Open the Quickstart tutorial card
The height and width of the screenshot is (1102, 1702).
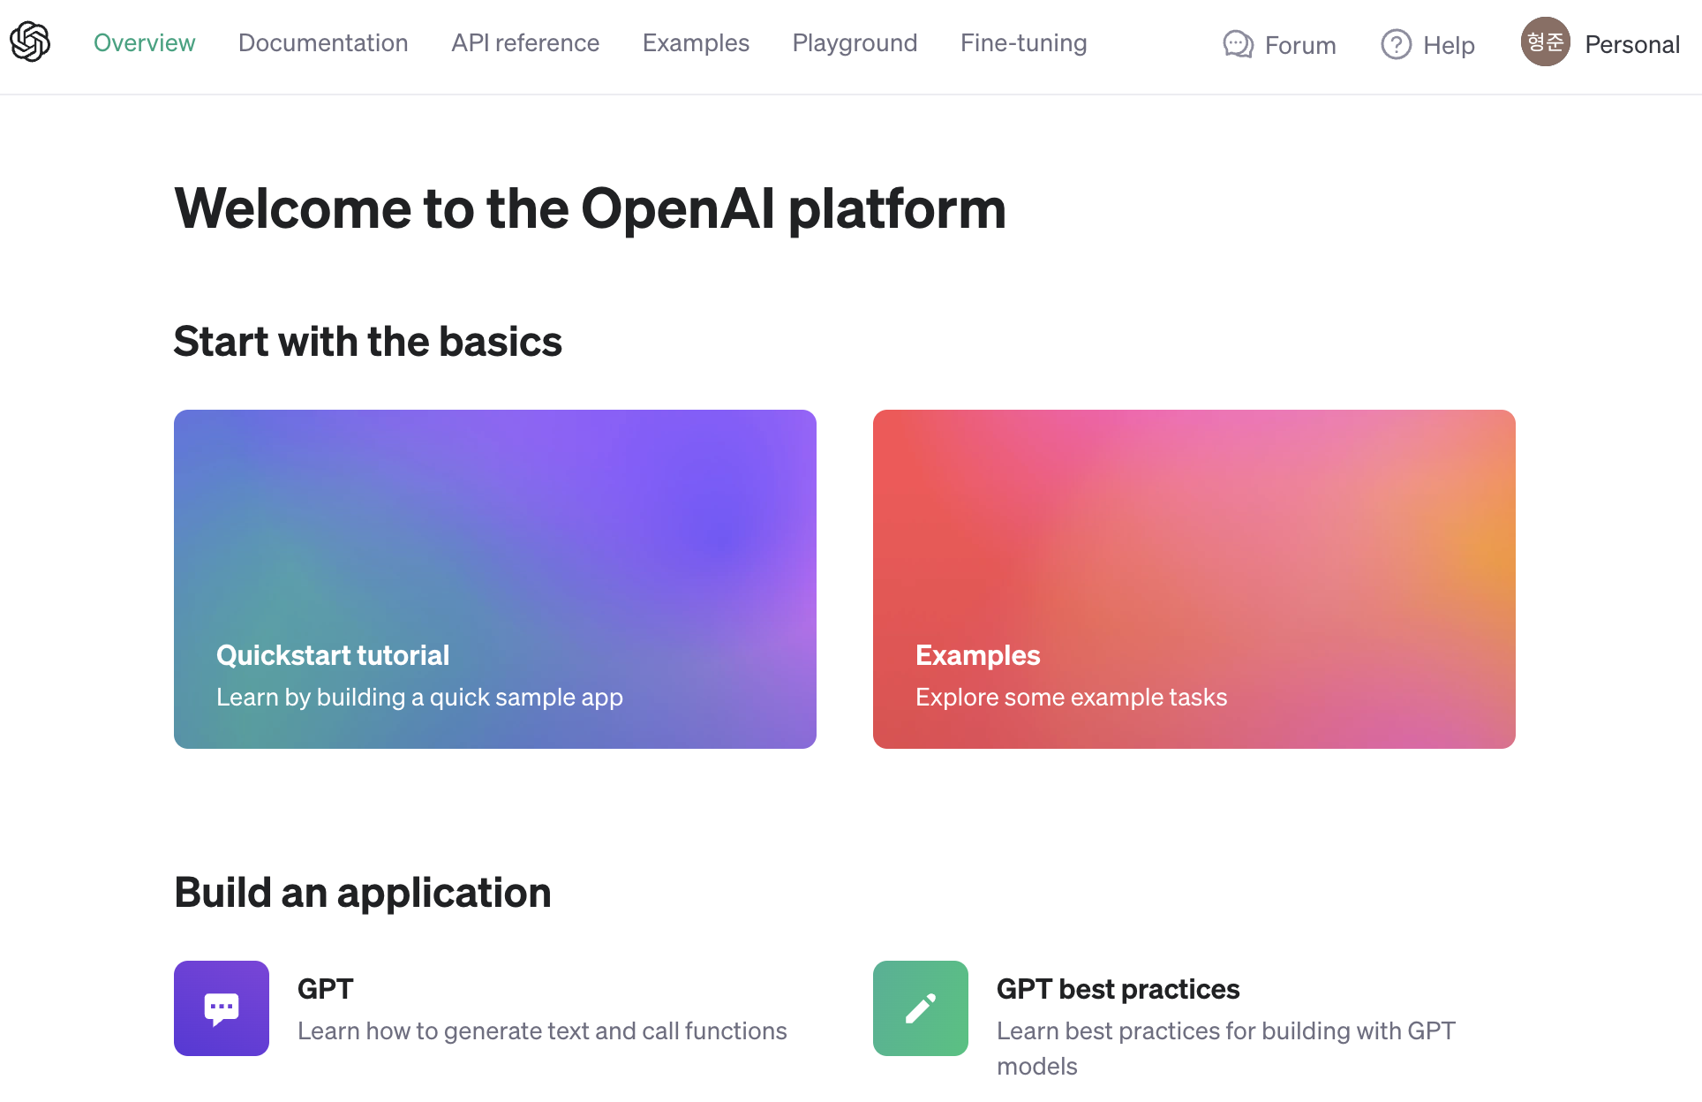coord(495,579)
